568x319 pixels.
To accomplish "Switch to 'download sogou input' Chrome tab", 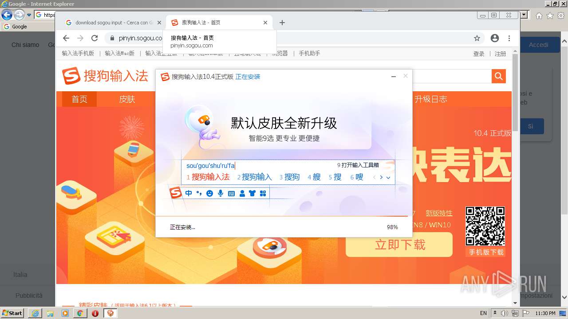I will pyautogui.click(x=113, y=23).
